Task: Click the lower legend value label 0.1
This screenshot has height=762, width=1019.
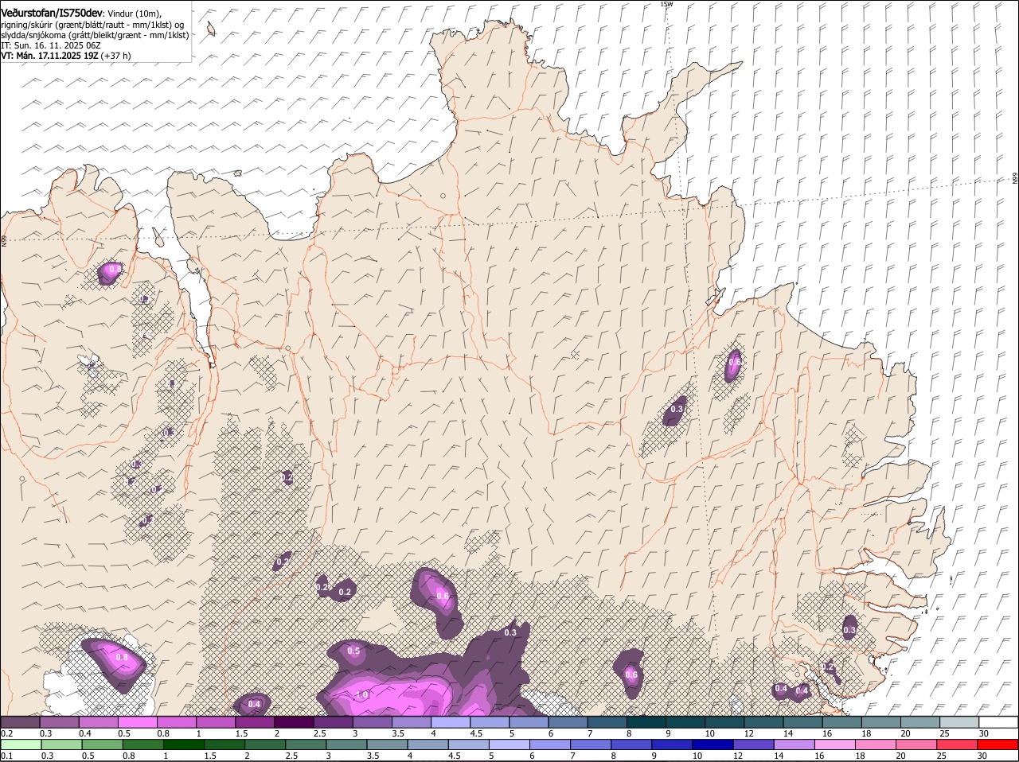Action: coord(6,756)
